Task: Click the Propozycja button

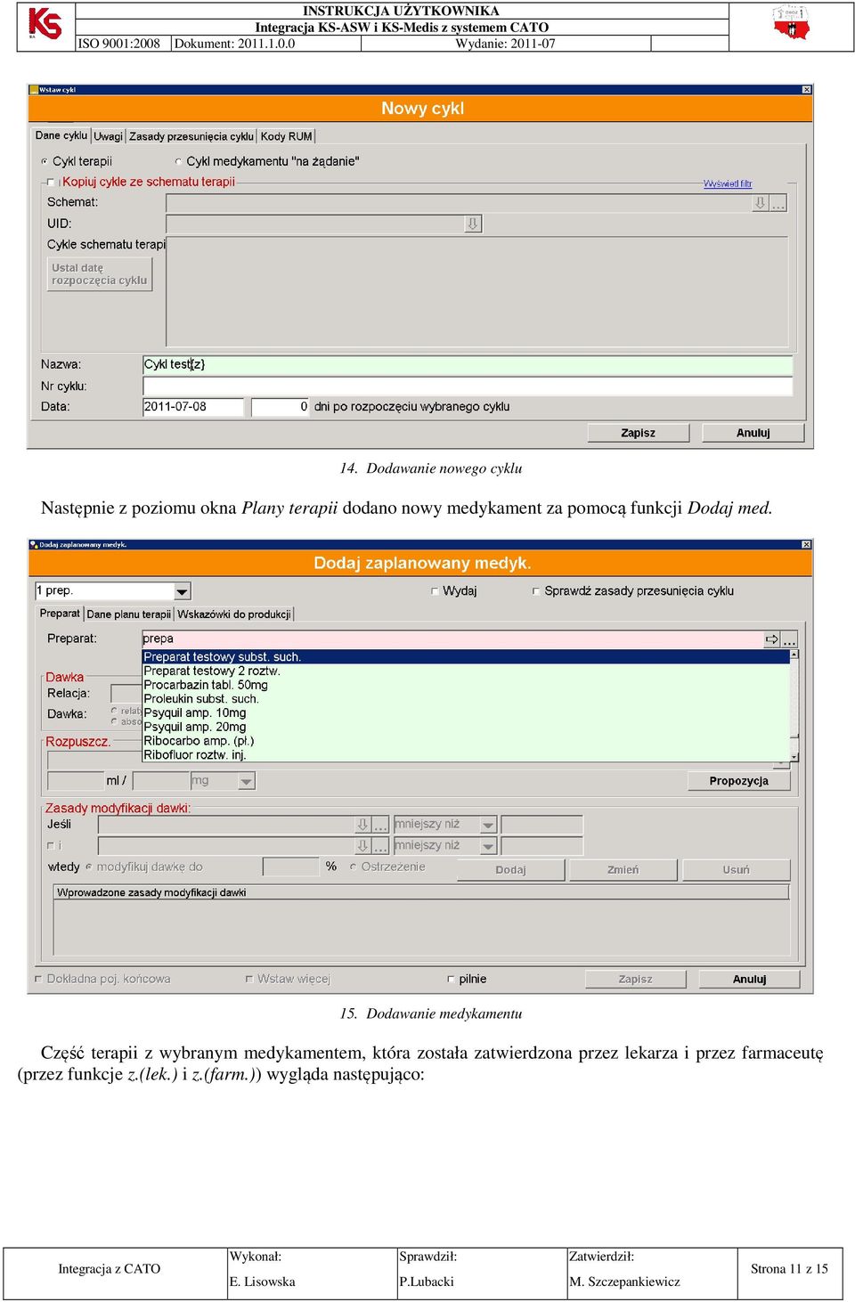Action: 738,781
